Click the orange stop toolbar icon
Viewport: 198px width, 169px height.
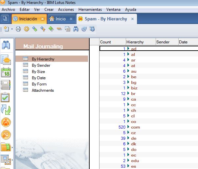tap(26, 29)
